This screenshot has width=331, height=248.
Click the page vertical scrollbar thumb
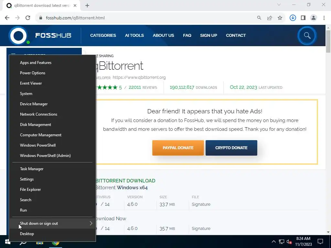coord(328,41)
